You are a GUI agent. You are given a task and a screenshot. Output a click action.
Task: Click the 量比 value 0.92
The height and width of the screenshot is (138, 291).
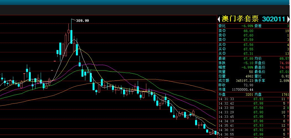[x=285, y=76]
